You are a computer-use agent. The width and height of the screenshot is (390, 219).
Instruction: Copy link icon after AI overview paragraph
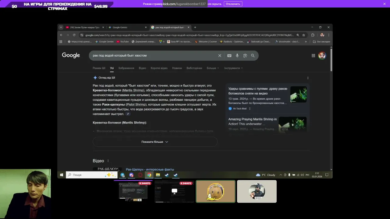[x=128, y=114]
